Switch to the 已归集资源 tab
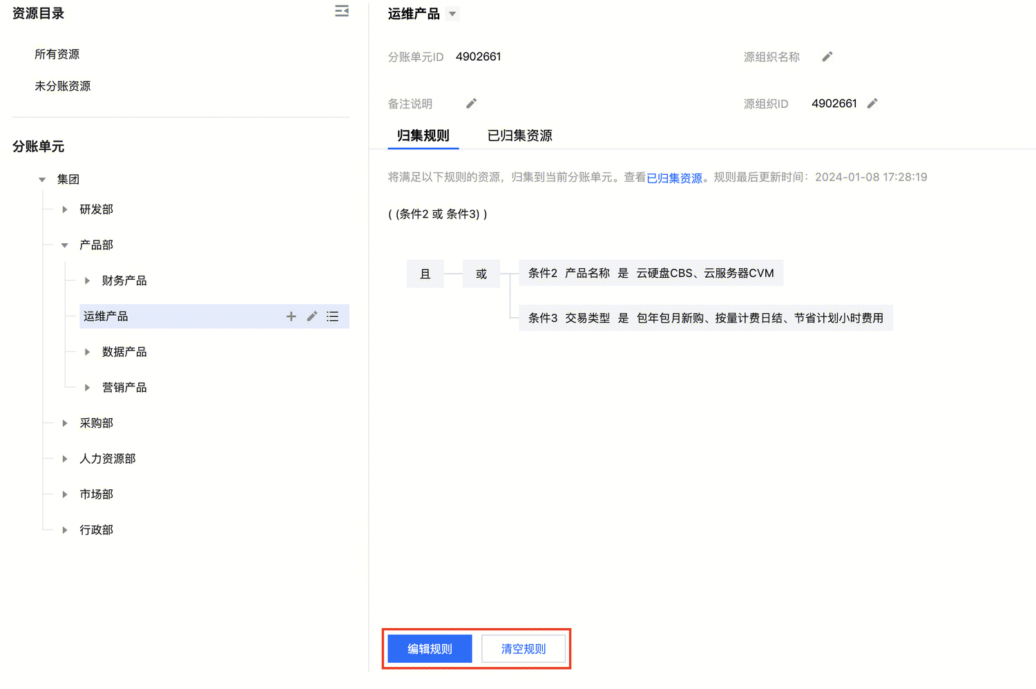 tap(520, 135)
